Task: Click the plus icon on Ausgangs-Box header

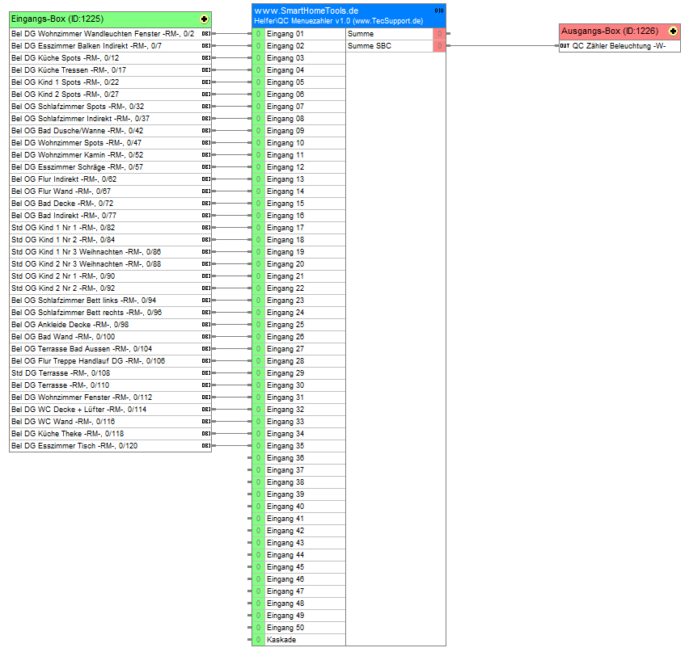Action: pyautogui.click(x=673, y=32)
